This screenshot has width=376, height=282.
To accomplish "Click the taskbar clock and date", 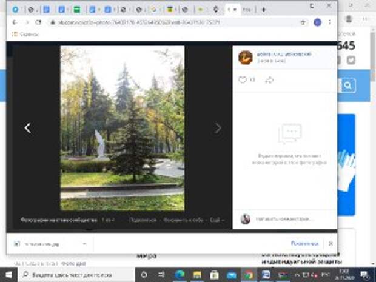I will (345, 275).
